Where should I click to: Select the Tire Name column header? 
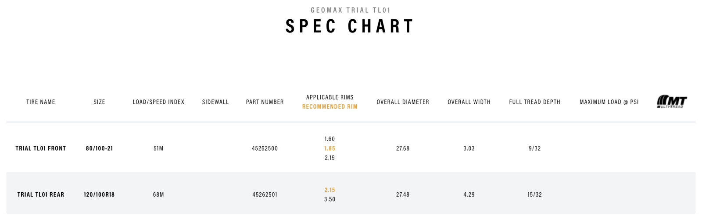[x=41, y=102]
